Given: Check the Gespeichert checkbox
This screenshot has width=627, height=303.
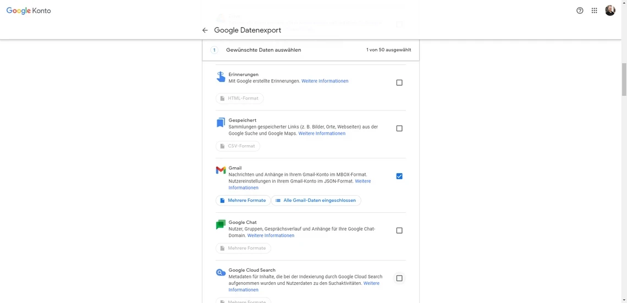Looking at the screenshot, I should [x=399, y=128].
